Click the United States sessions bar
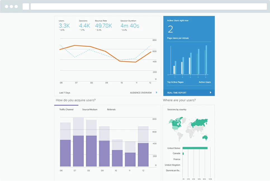 pyautogui.click(x=195, y=148)
